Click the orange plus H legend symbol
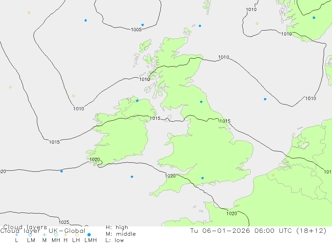This screenshot has width=332, height=243. point(65,235)
